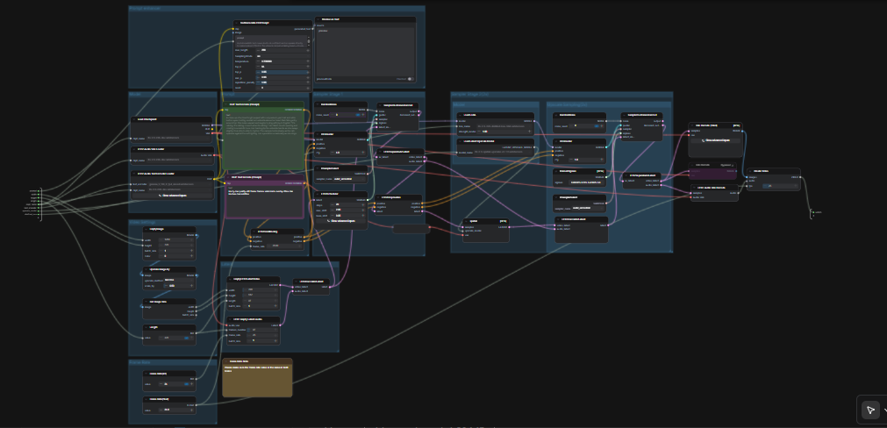Collapse the LTXVConditioning node

point(254,232)
